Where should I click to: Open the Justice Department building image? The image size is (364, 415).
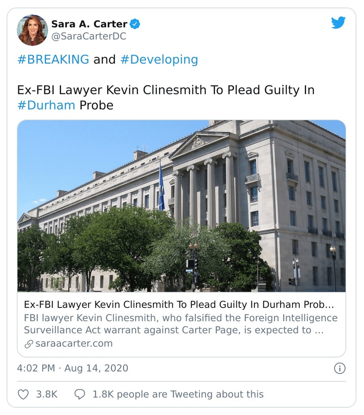pyautogui.click(x=181, y=206)
